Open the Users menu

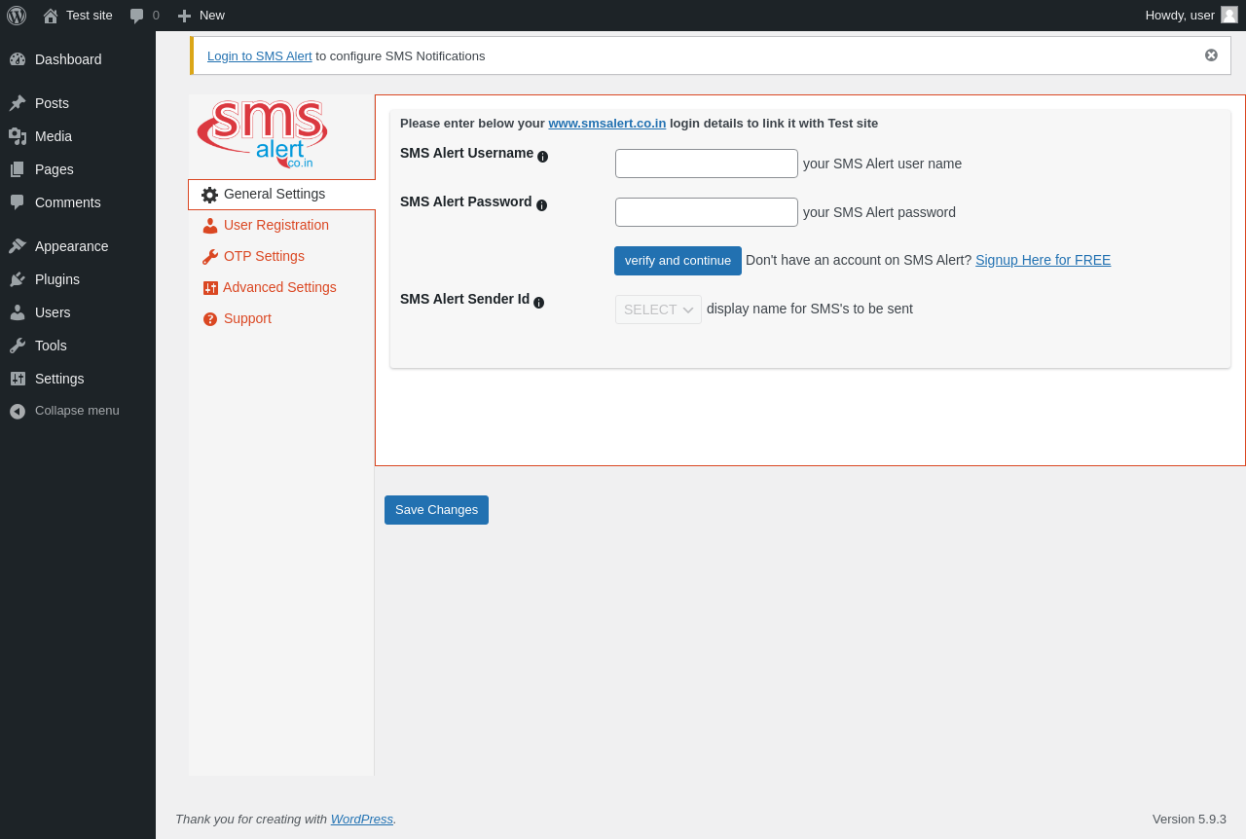point(78,312)
